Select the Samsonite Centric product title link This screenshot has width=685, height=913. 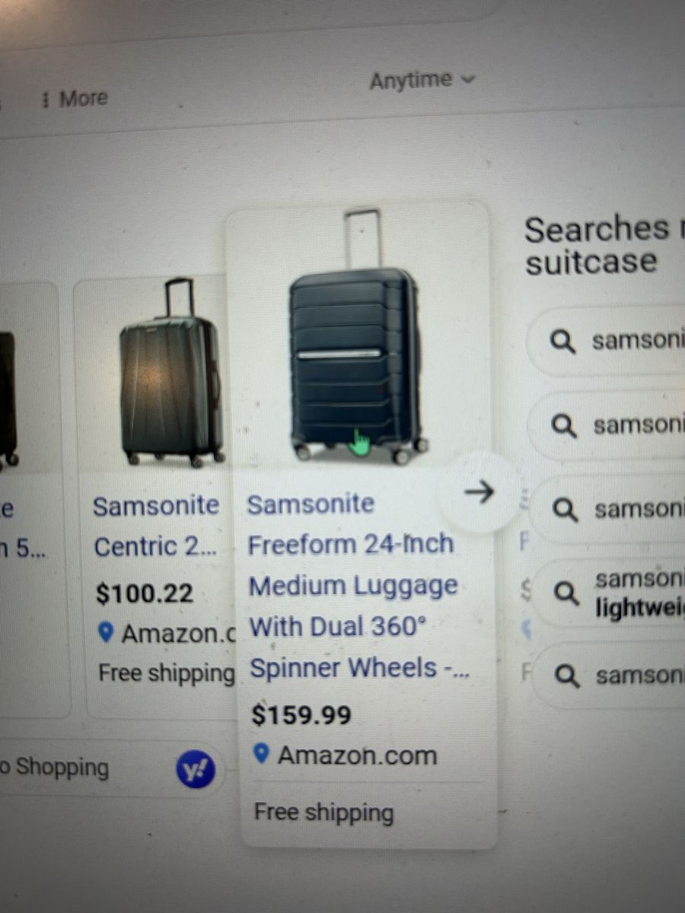pos(155,526)
